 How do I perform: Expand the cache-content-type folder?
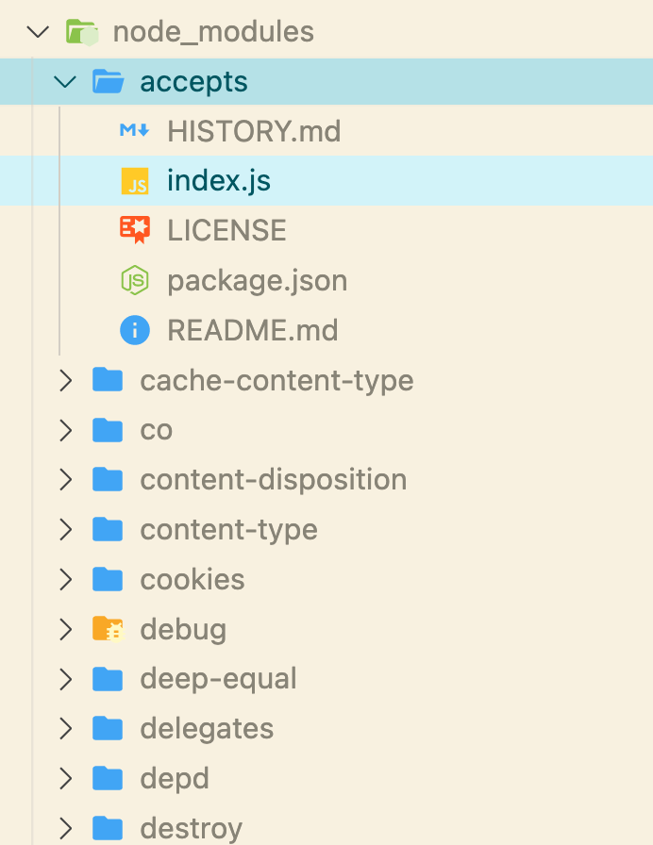[x=65, y=380]
